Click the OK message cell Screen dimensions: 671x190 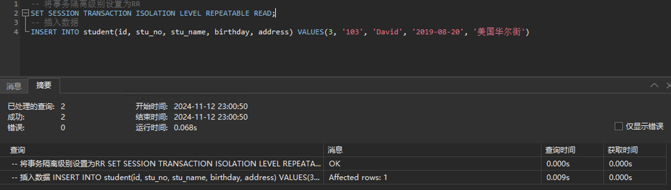335,164
